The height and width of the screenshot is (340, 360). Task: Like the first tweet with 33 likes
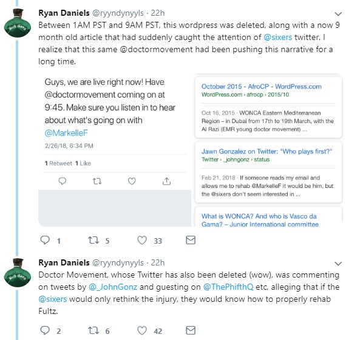[x=142, y=240]
